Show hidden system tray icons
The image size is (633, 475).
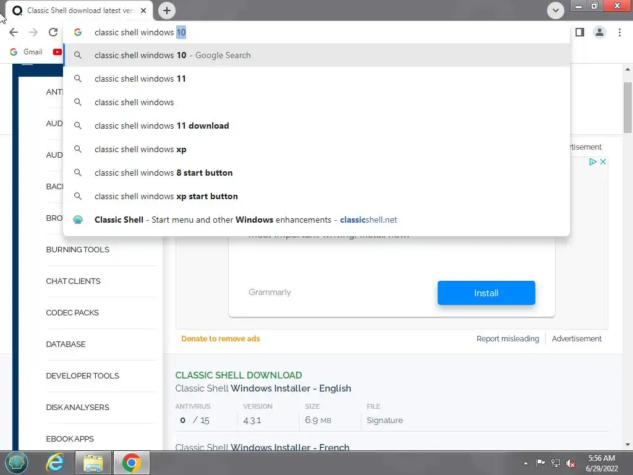(525, 463)
